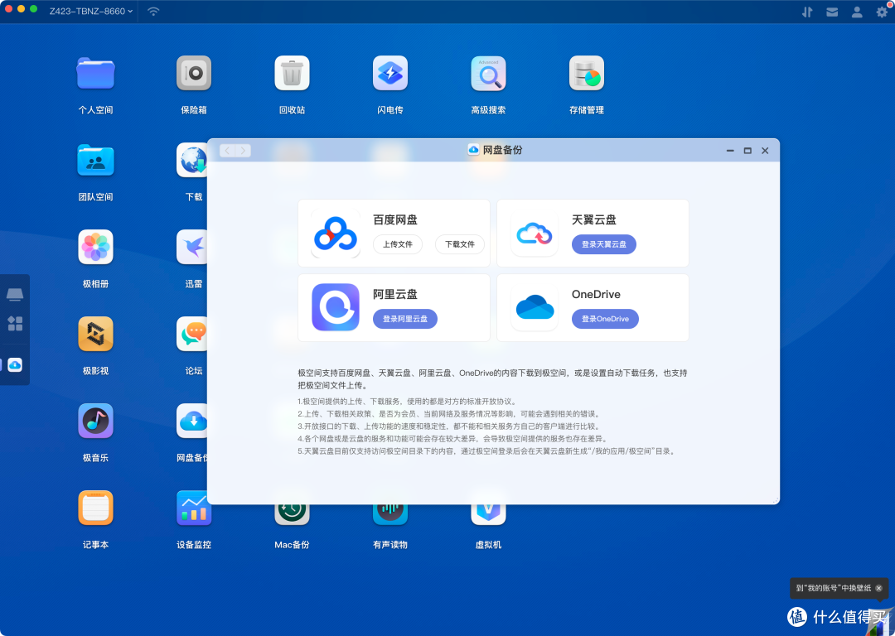This screenshot has width=895, height=636.
Task: Open the 回收站 recycle bin icon
Action: (293, 73)
